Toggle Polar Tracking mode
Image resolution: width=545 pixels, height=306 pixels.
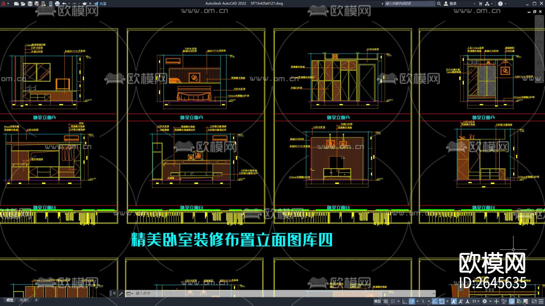411,301
